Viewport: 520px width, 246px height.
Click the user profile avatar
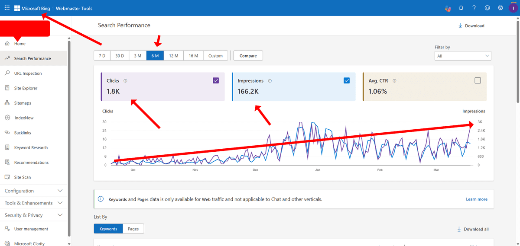[513, 8]
